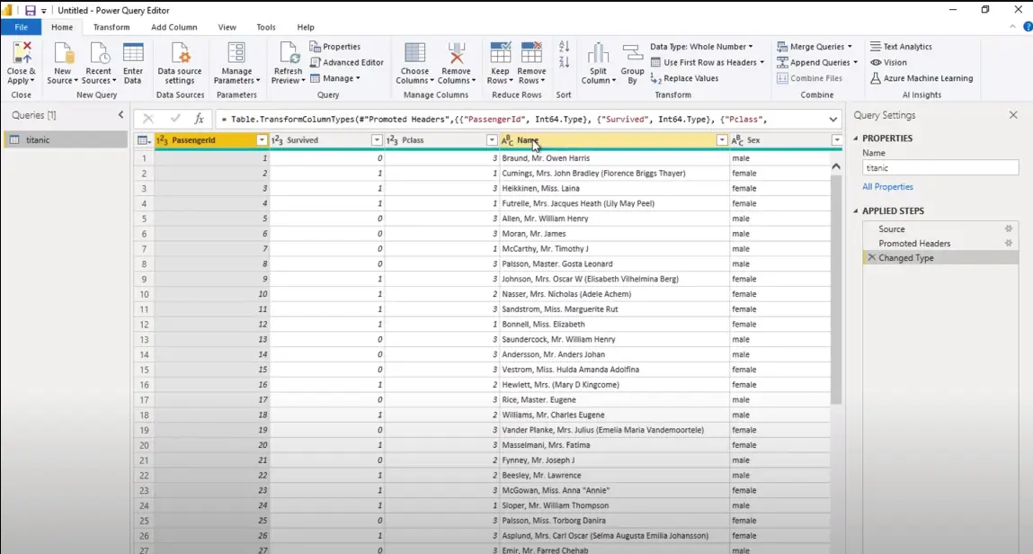Collapse the APPLIED STEPS section
The height and width of the screenshot is (554, 1033).
click(x=856, y=210)
